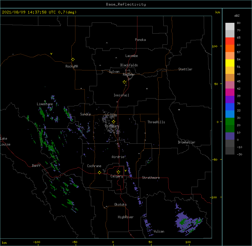252x246 pixels.
Task: Click the Lake Louise label
Action: (5, 141)
